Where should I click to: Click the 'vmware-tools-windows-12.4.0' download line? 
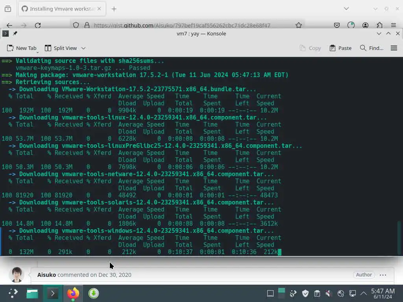tap(146, 230)
